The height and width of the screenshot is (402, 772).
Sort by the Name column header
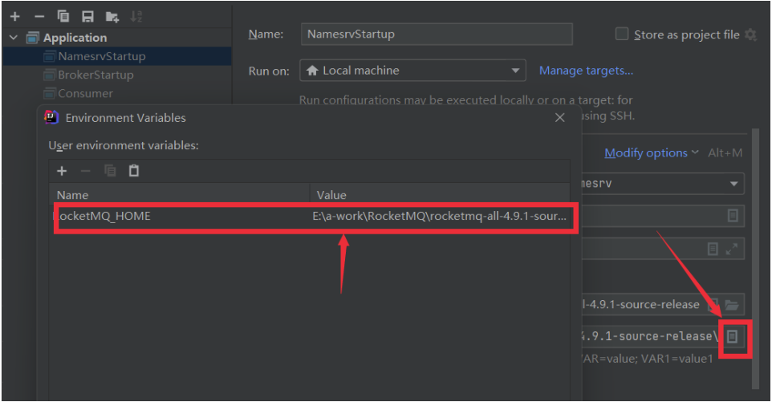click(x=179, y=195)
